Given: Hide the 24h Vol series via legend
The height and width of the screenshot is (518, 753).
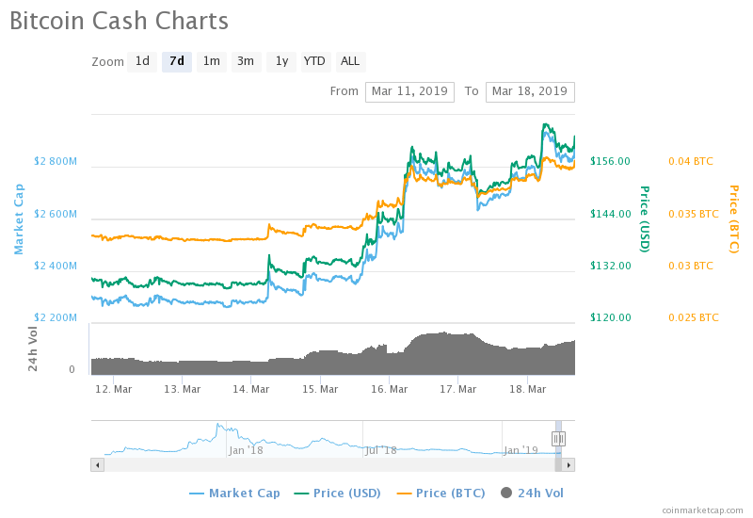Looking at the screenshot, I should click(532, 493).
